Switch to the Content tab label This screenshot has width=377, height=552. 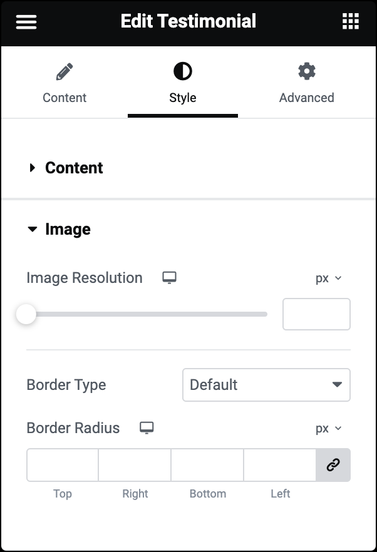coord(65,98)
